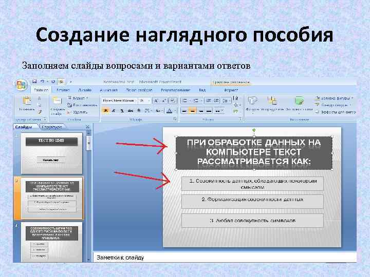The height and width of the screenshot is (277, 370).
Task: Click the Save icon in quick access toolbar
Action: 35,82
